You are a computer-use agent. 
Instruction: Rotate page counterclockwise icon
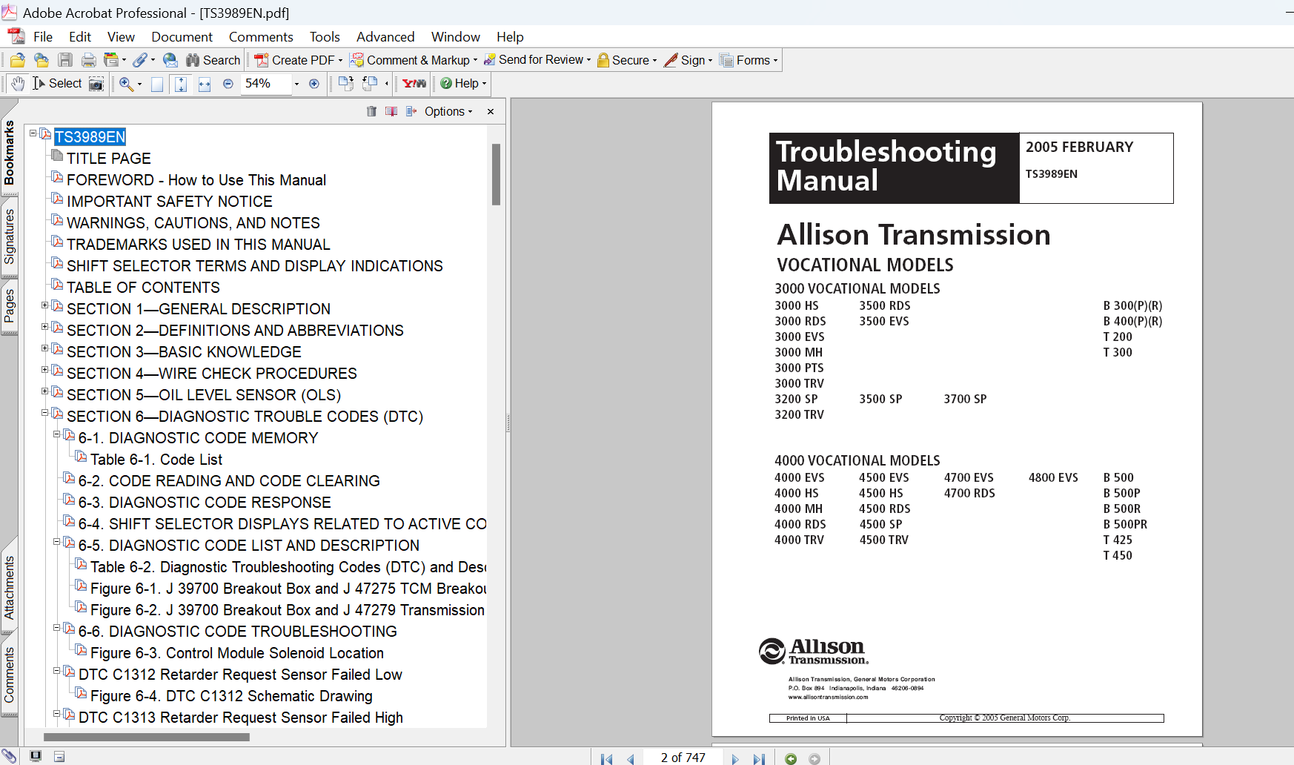pos(370,83)
